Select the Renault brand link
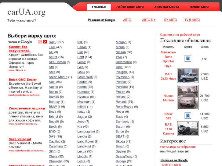The height and width of the screenshot is (166, 222). pyautogui.click(x=121, y=102)
